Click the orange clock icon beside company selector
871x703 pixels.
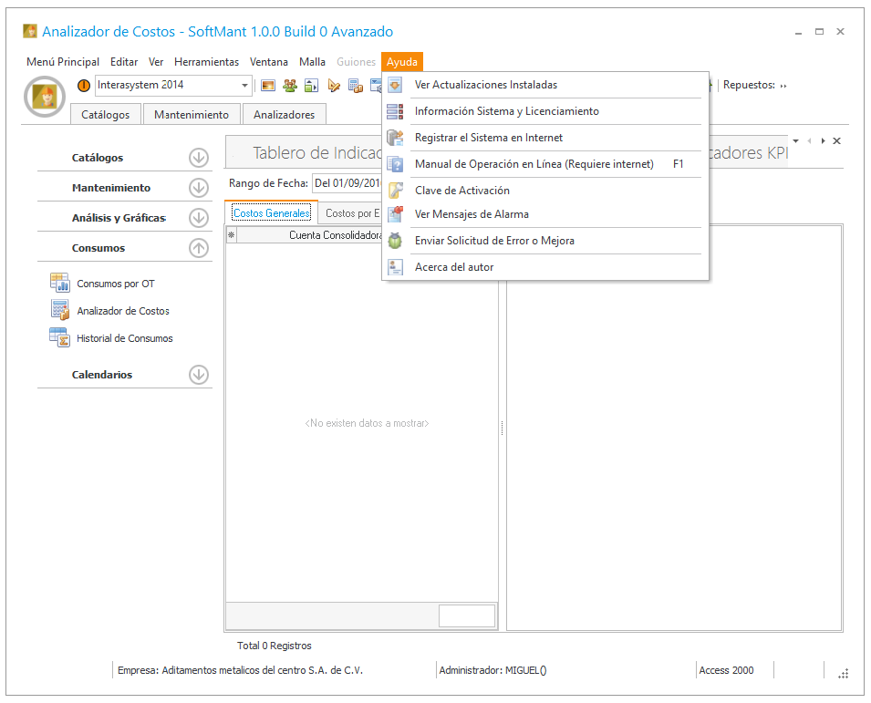pyautogui.click(x=84, y=86)
